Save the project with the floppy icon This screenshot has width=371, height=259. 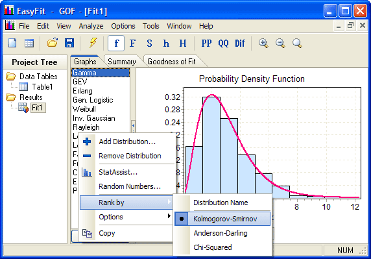click(x=69, y=43)
